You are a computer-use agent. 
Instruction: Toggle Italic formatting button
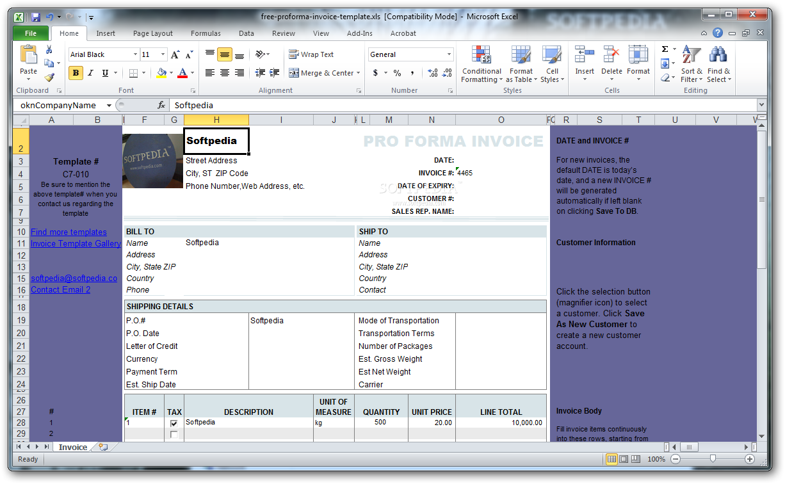pos(90,73)
